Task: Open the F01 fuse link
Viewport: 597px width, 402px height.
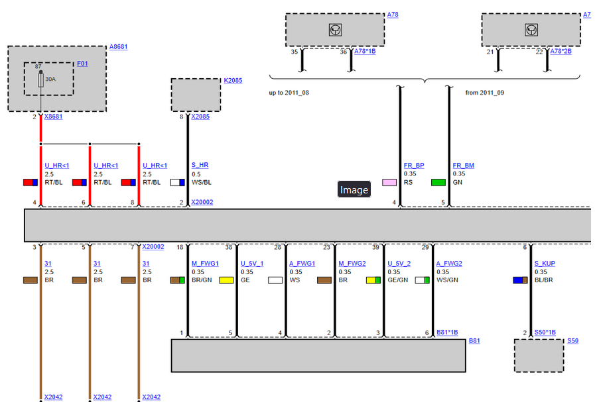Action: coord(82,64)
